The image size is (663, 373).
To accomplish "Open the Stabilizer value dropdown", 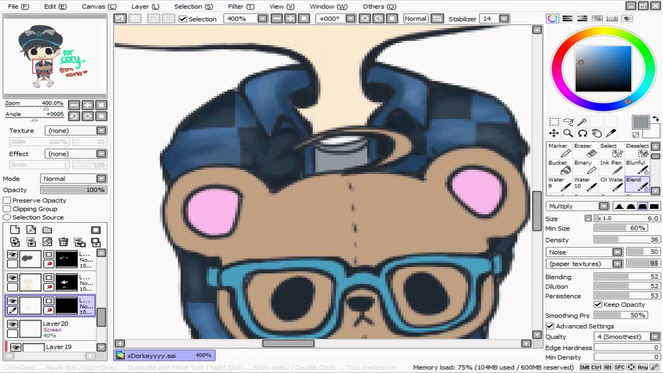I will click(504, 19).
